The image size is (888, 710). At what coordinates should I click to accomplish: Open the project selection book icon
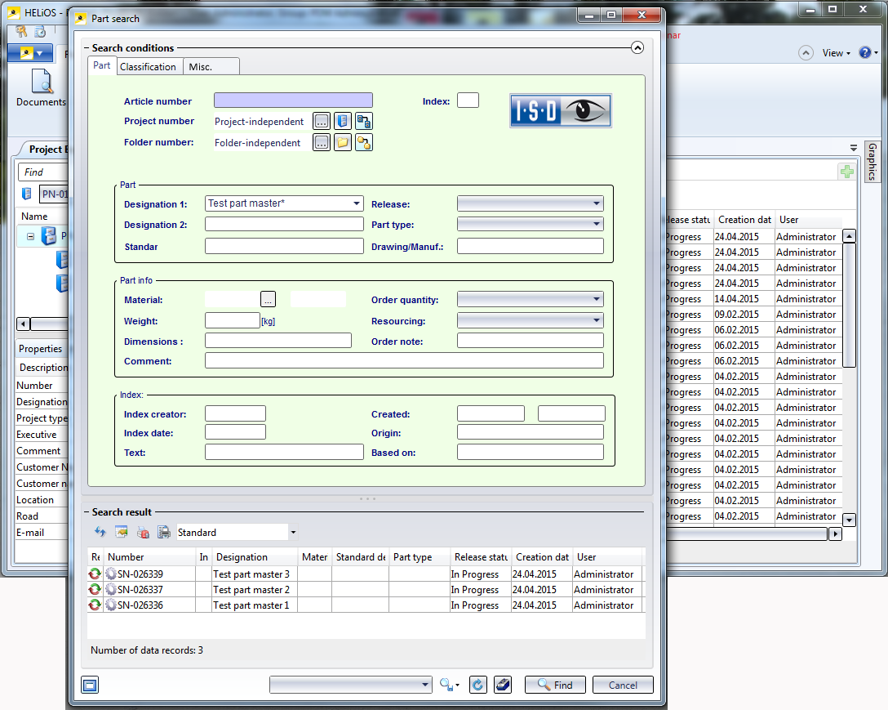pos(343,121)
